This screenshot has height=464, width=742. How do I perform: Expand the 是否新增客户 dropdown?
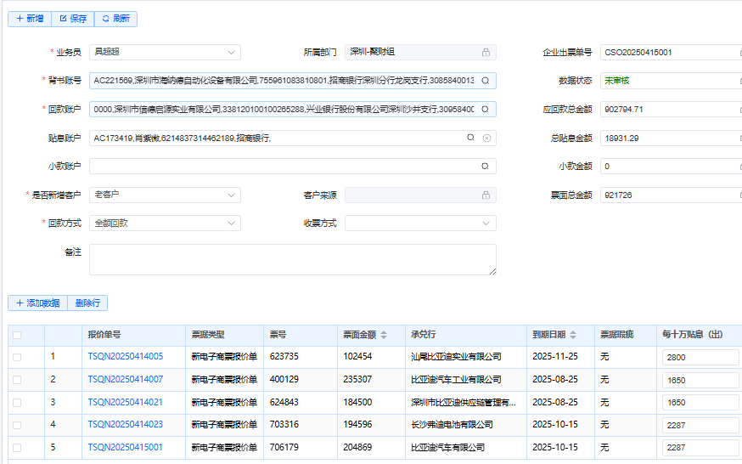tap(165, 195)
